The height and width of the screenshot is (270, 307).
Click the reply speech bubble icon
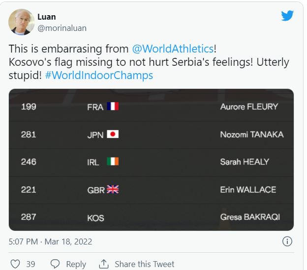coord(55,264)
